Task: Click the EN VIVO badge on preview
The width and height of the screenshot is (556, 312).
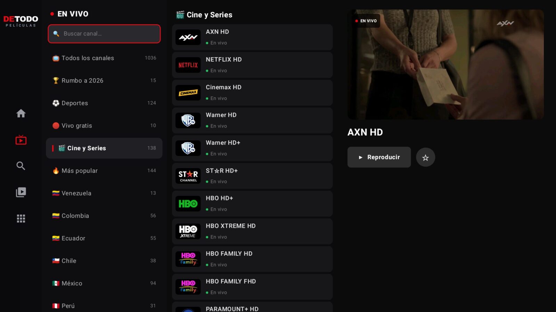Action: tap(366, 21)
